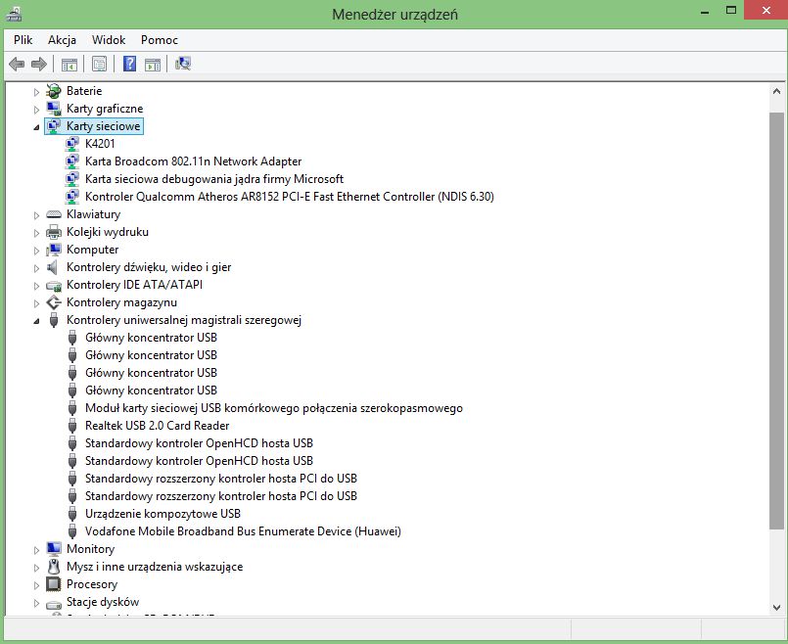
Task: Open the Akcja menu
Action: point(63,40)
